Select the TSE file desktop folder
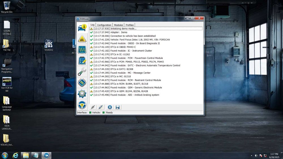 click(7, 45)
